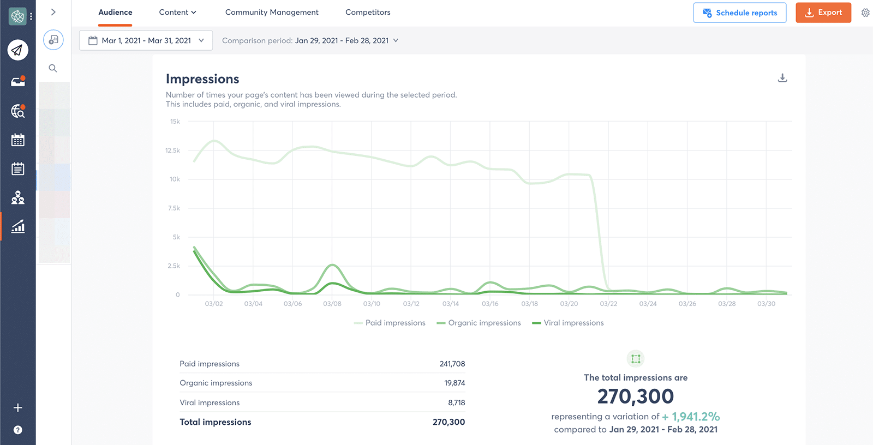
Task: Open the Publishing paper plane icon
Action: point(18,50)
